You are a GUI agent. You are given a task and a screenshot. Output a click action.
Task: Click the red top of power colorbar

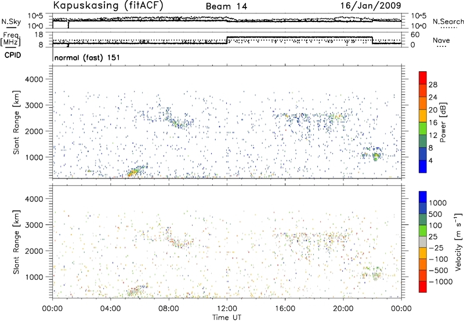[x=423, y=78]
